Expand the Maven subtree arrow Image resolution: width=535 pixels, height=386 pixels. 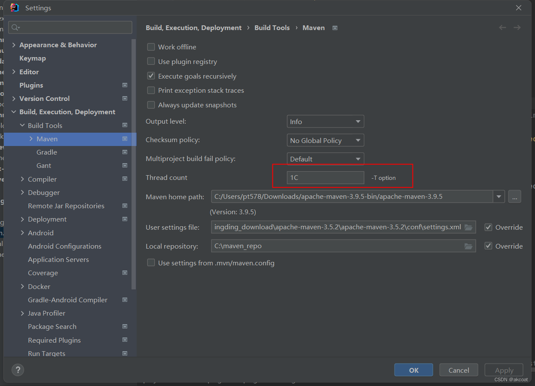click(31, 139)
